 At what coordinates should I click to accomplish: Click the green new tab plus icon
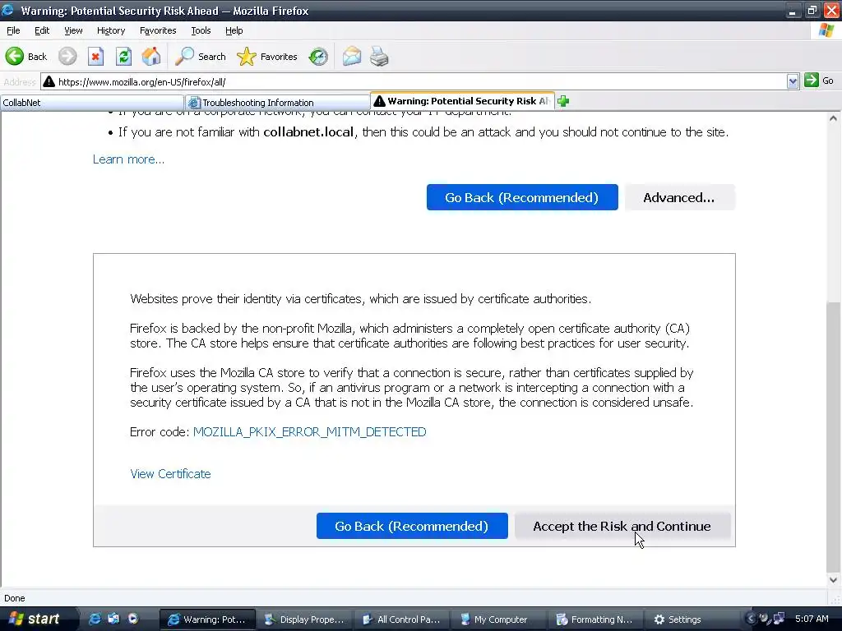[x=563, y=101]
